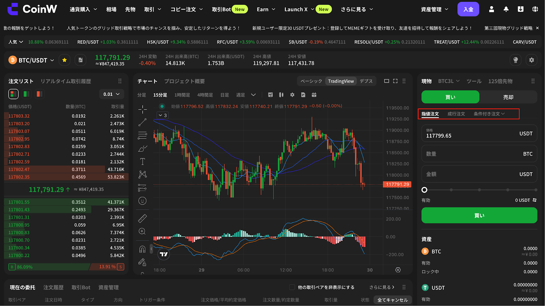Viewport: 545px width, 306px height.
Task: Open the 0.01 price precision dropdown
Action: pyautogui.click(x=112, y=94)
